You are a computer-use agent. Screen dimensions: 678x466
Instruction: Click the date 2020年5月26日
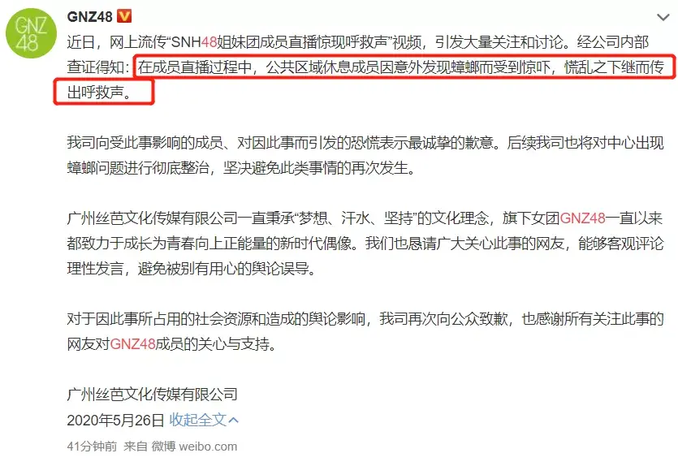point(115,420)
